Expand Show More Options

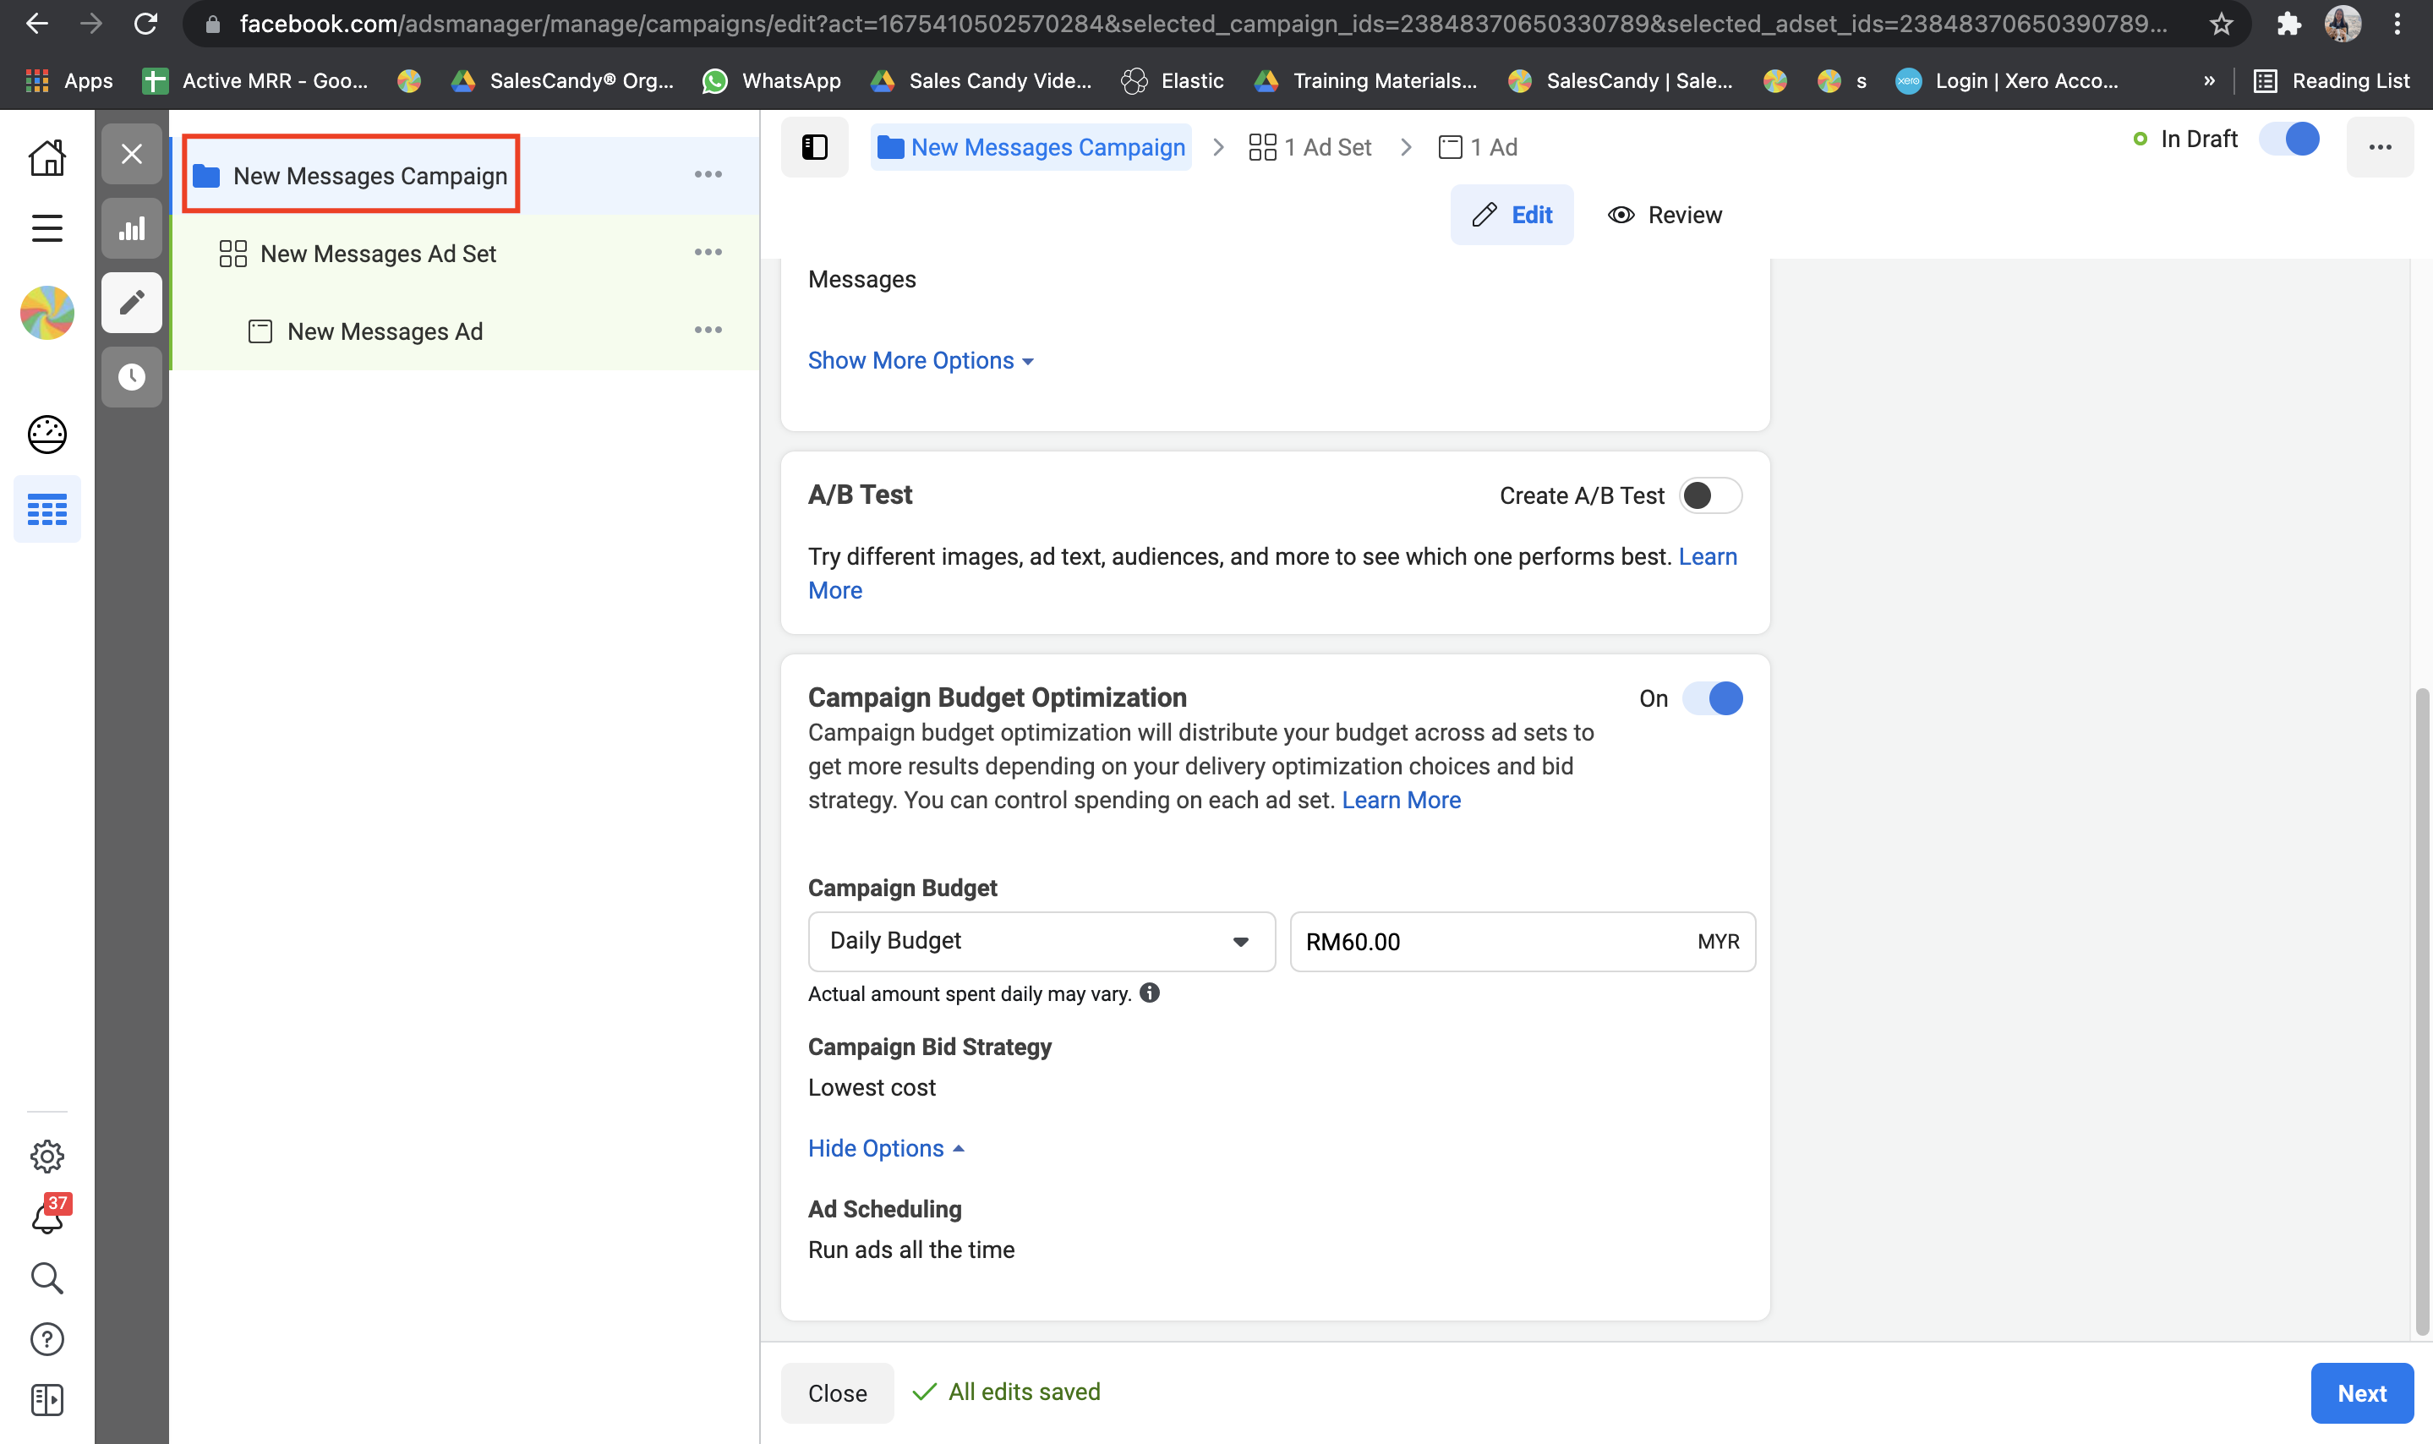pos(919,361)
